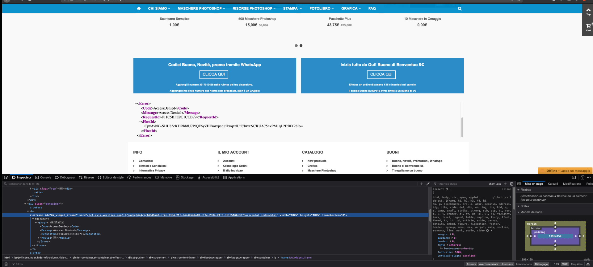Switch to the Calculé tab
Viewport: 593px width, 267px height.
(x=553, y=184)
